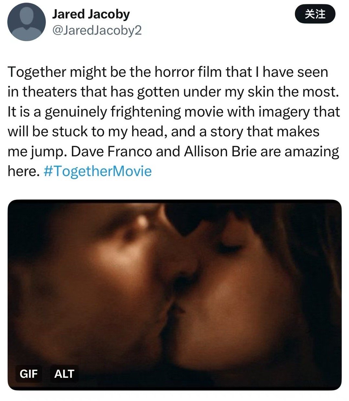The image size is (349, 401).
Task: Click the GIF badge on the media
Action: 29,374
